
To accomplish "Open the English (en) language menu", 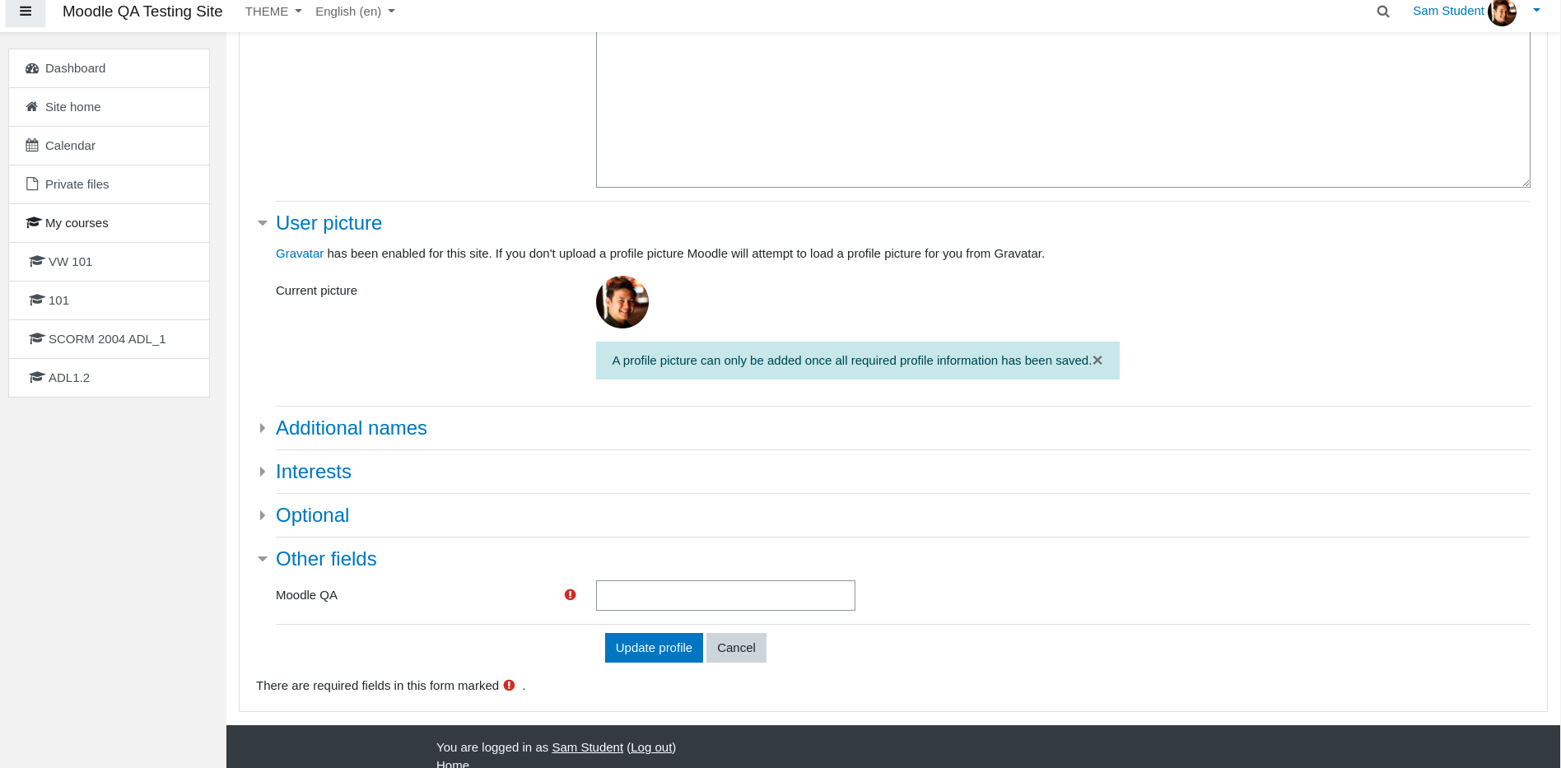I will click(355, 12).
